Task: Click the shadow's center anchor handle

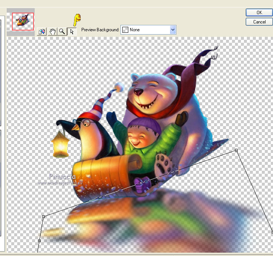Action: (x=140, y=183)
